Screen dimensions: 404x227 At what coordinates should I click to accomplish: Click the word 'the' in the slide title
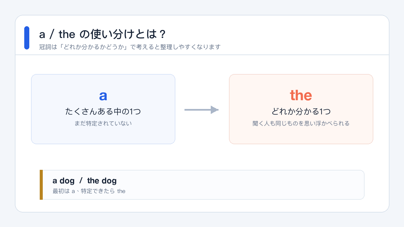click(66, 34)
